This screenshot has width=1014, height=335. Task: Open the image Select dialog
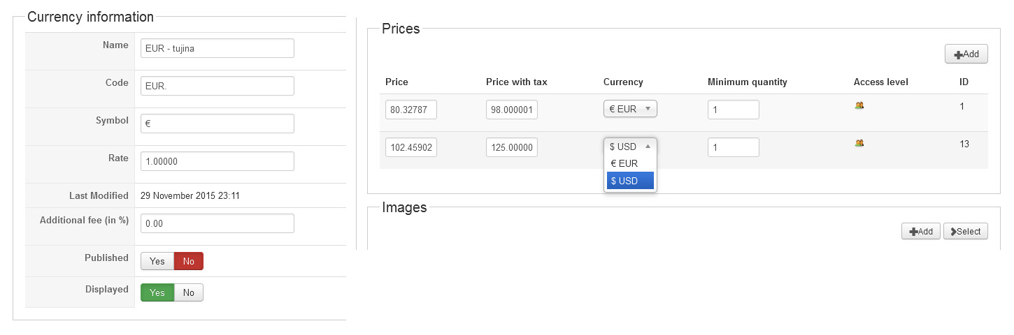[x=965, y=232]
